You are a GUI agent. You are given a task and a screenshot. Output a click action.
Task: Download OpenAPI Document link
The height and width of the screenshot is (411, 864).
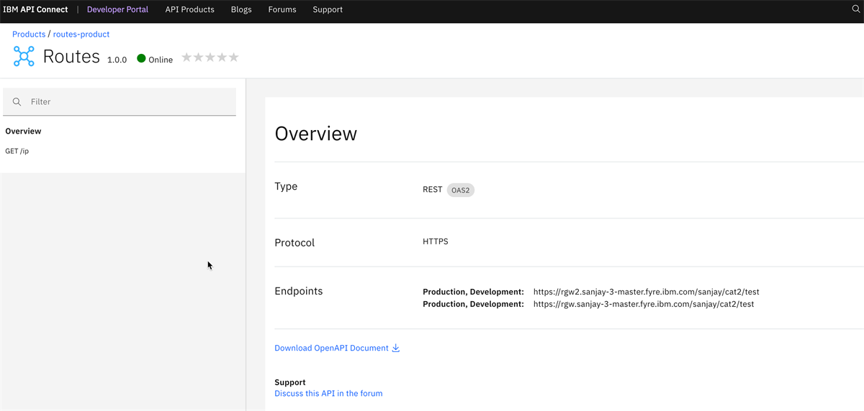331,348
